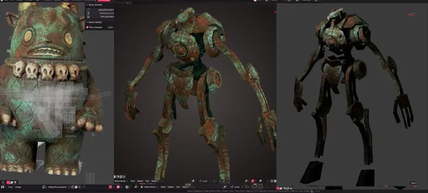The image size is (428, 193).
Task: Open Select menu in bottom header row
Action: 171,187
